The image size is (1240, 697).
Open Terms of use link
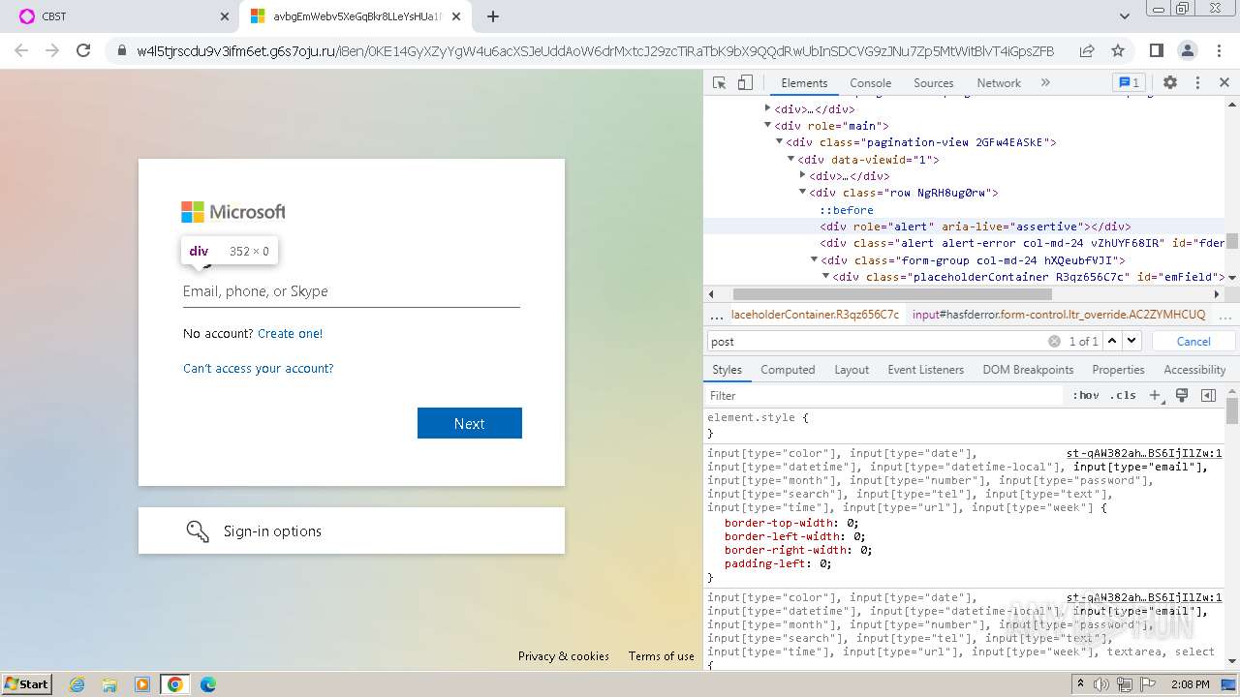tap(662, 655)
